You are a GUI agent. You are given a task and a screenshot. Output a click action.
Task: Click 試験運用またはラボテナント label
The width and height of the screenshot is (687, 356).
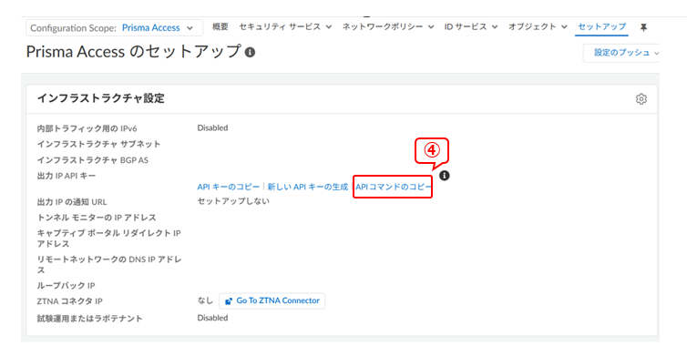(89, 319)
